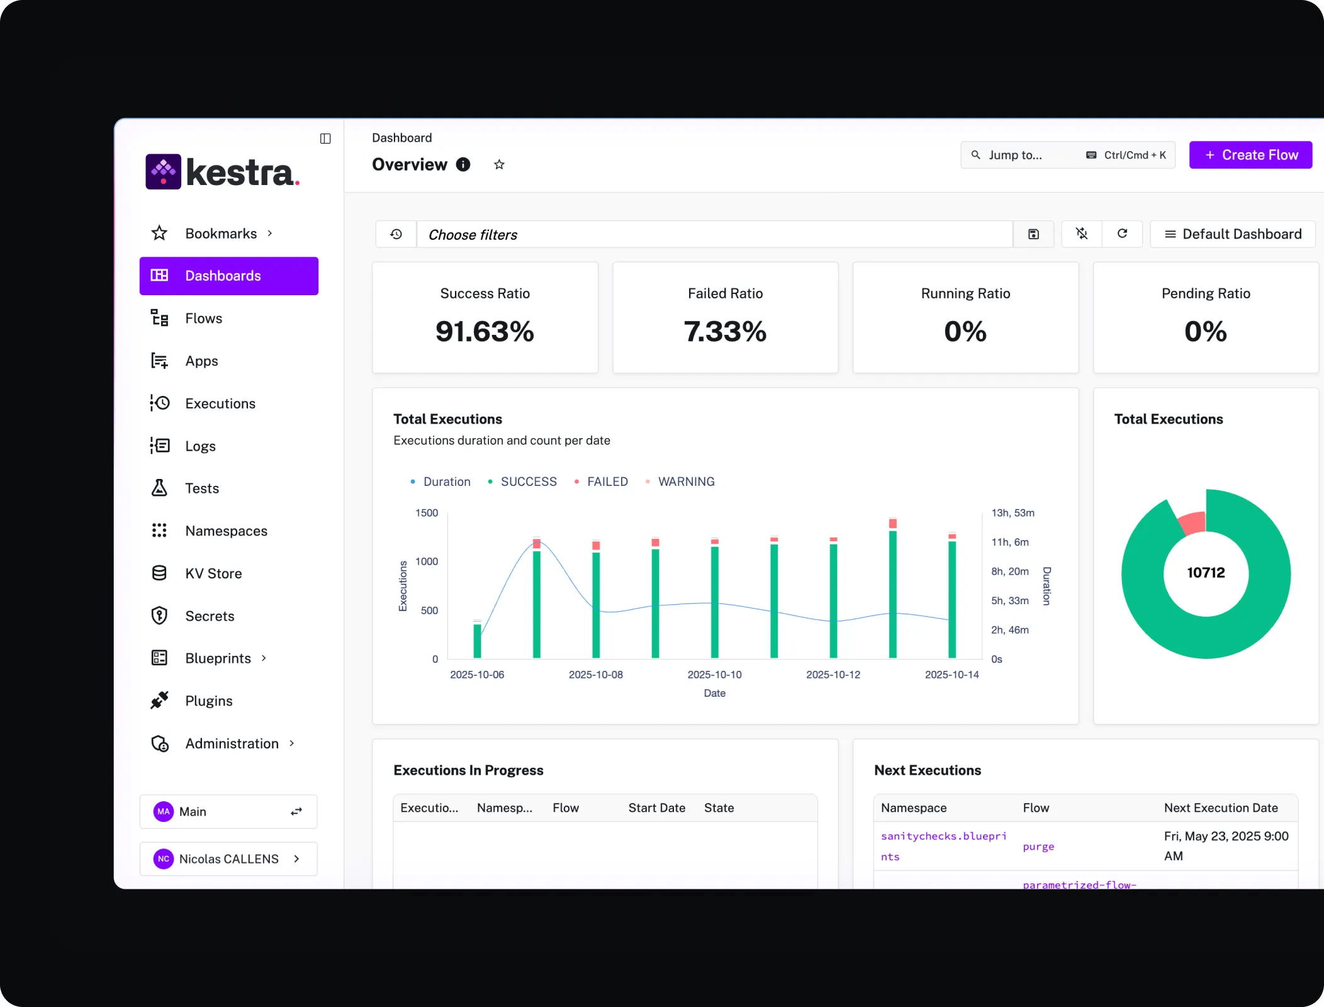Expand the Bookmarks menu chevron
Viewport: 1324px width, 1007px height.
[x=270, y=233]
